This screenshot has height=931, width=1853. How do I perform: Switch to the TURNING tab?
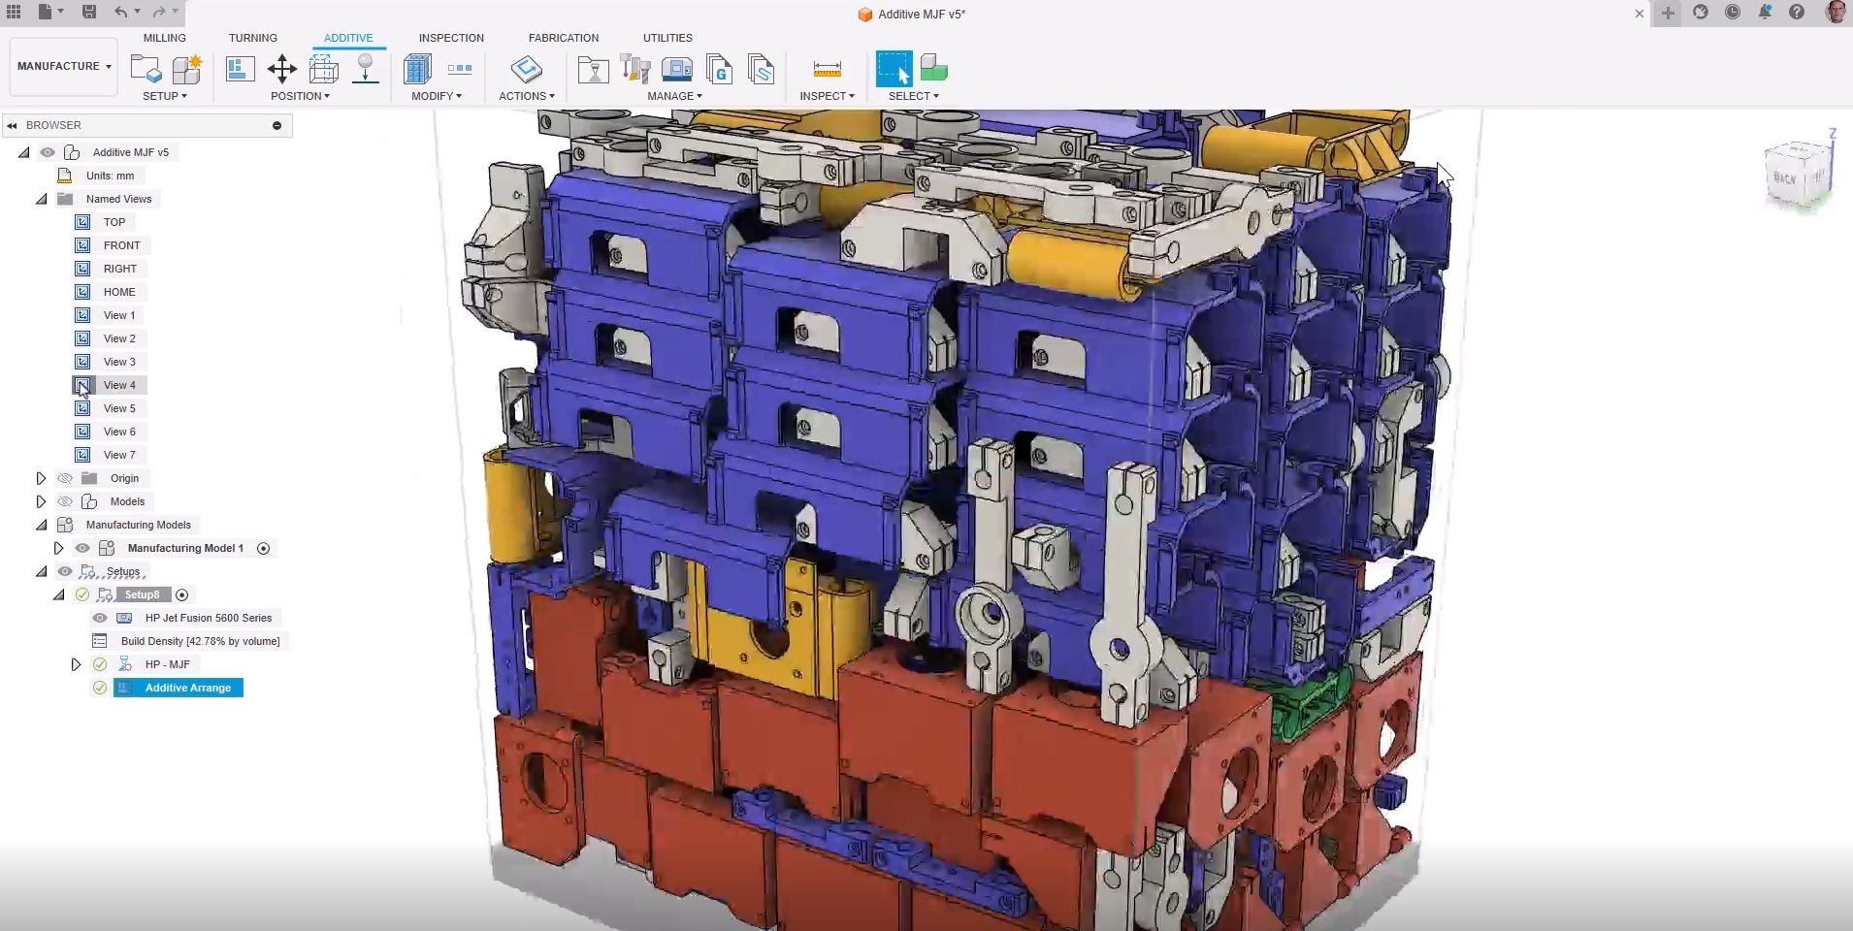(253, 38)
